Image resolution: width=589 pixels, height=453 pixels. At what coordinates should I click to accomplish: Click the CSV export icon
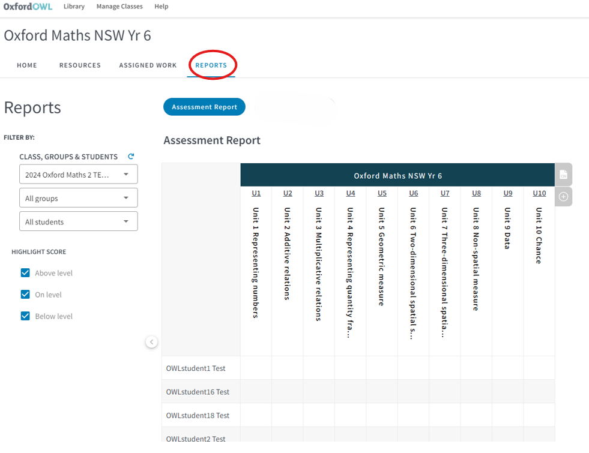(563, 175)
